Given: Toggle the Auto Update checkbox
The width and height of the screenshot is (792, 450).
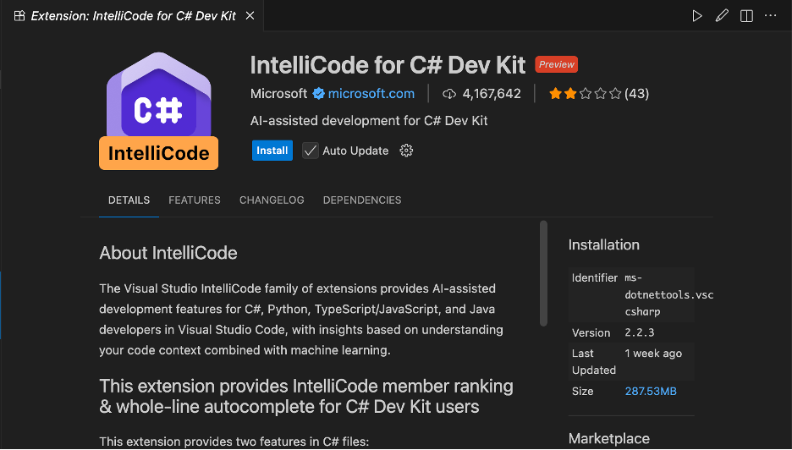Looking at the screenshot, I should 311,151.
